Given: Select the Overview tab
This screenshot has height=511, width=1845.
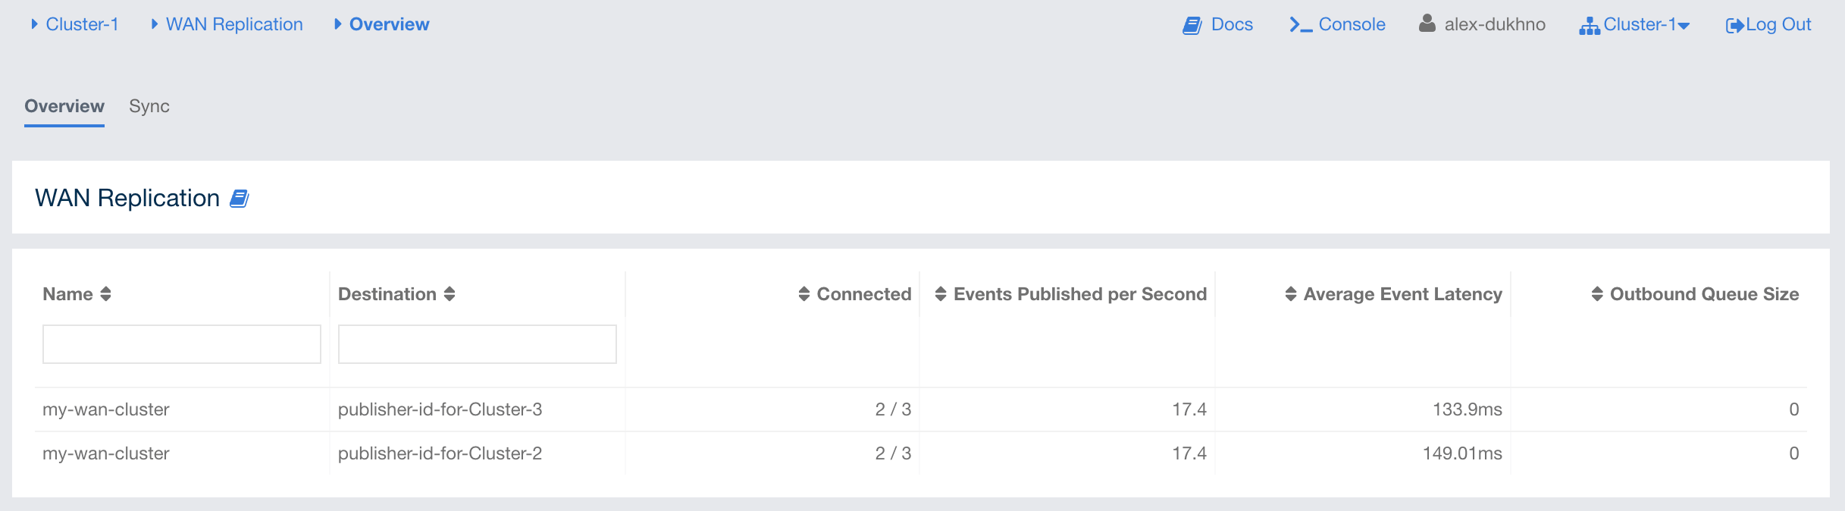Looking at the screenshot, I should 64,106.
